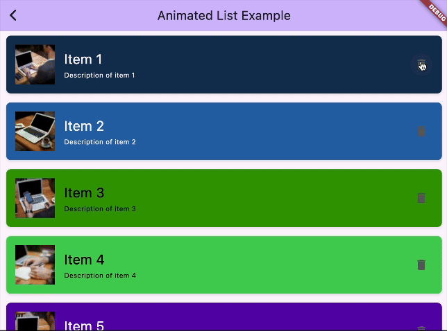Delete Item 4 with its trash icon
447x331 pixels.
421,265
